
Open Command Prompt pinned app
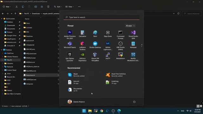click(x=121, y=35)
